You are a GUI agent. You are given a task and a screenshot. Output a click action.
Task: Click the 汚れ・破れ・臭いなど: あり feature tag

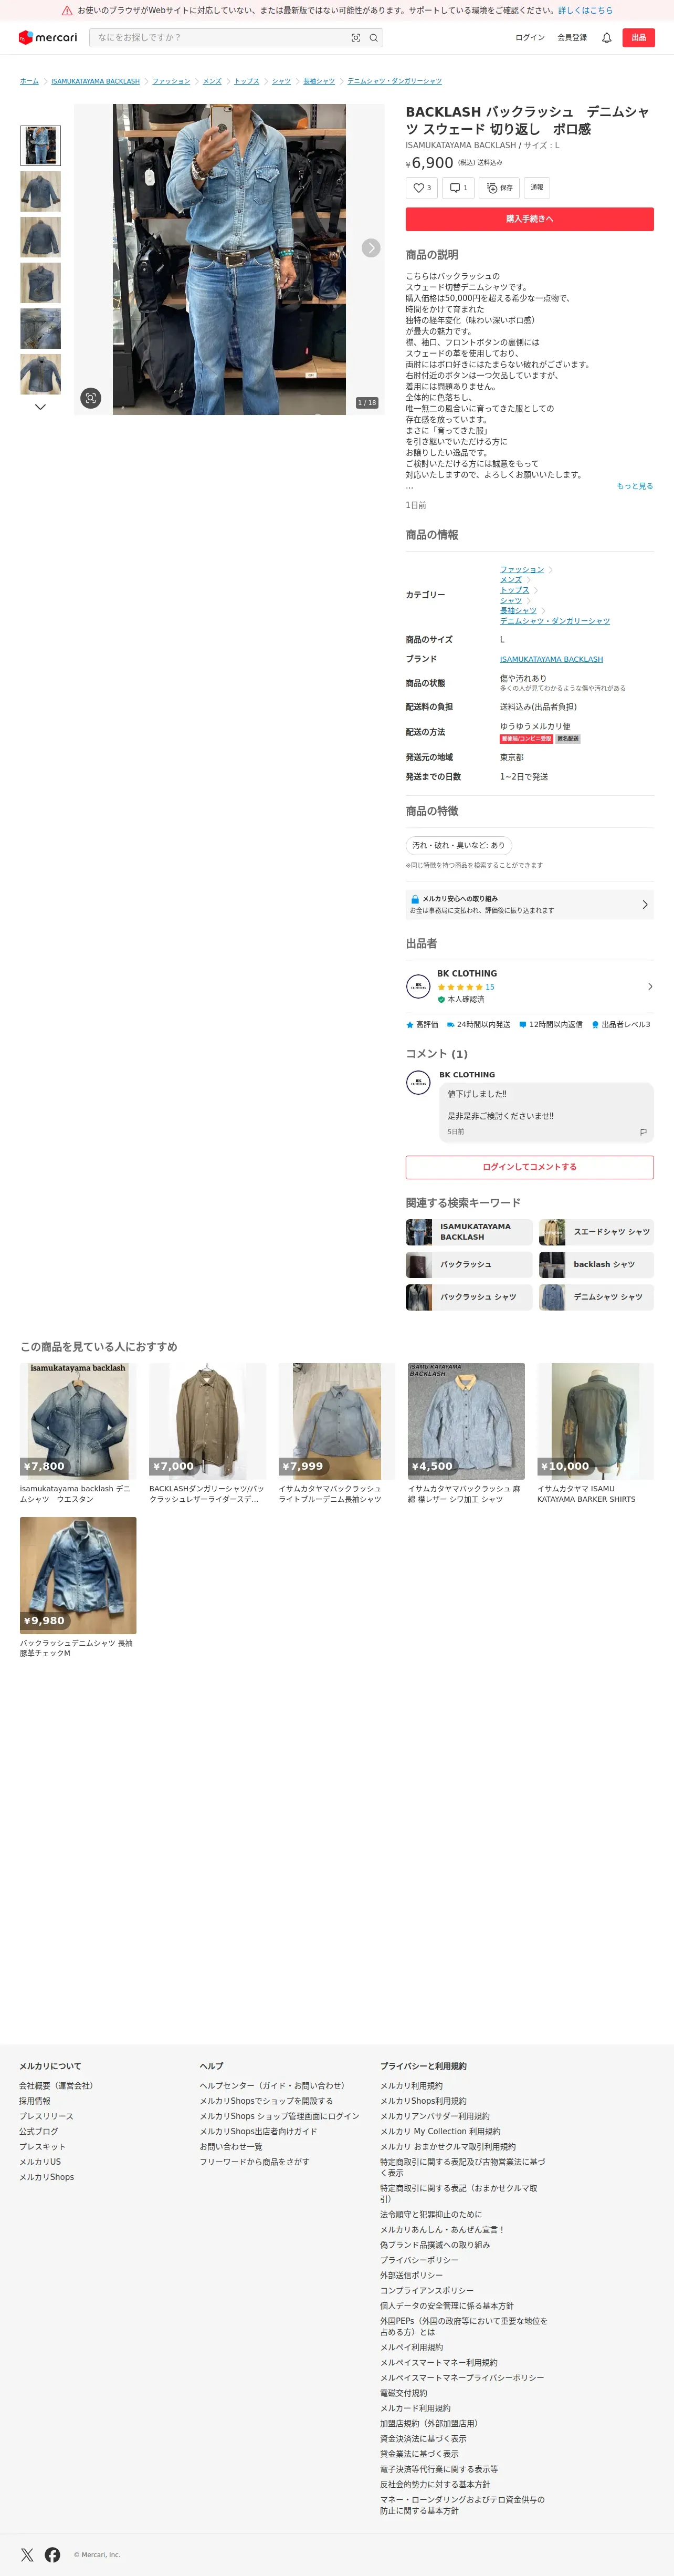[459, 845]
